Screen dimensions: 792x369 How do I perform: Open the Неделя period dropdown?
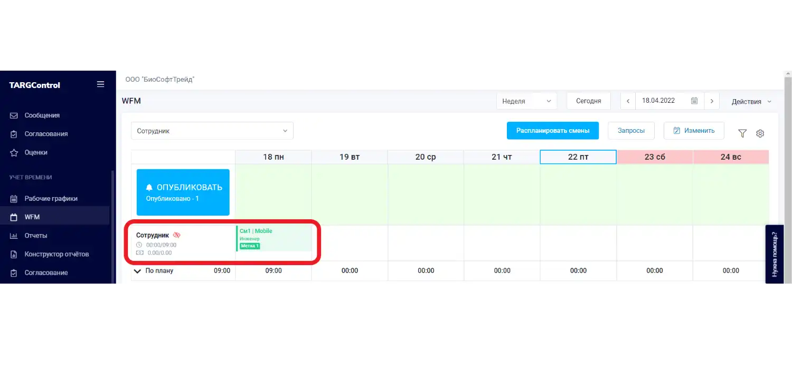[x=526, y=101]
